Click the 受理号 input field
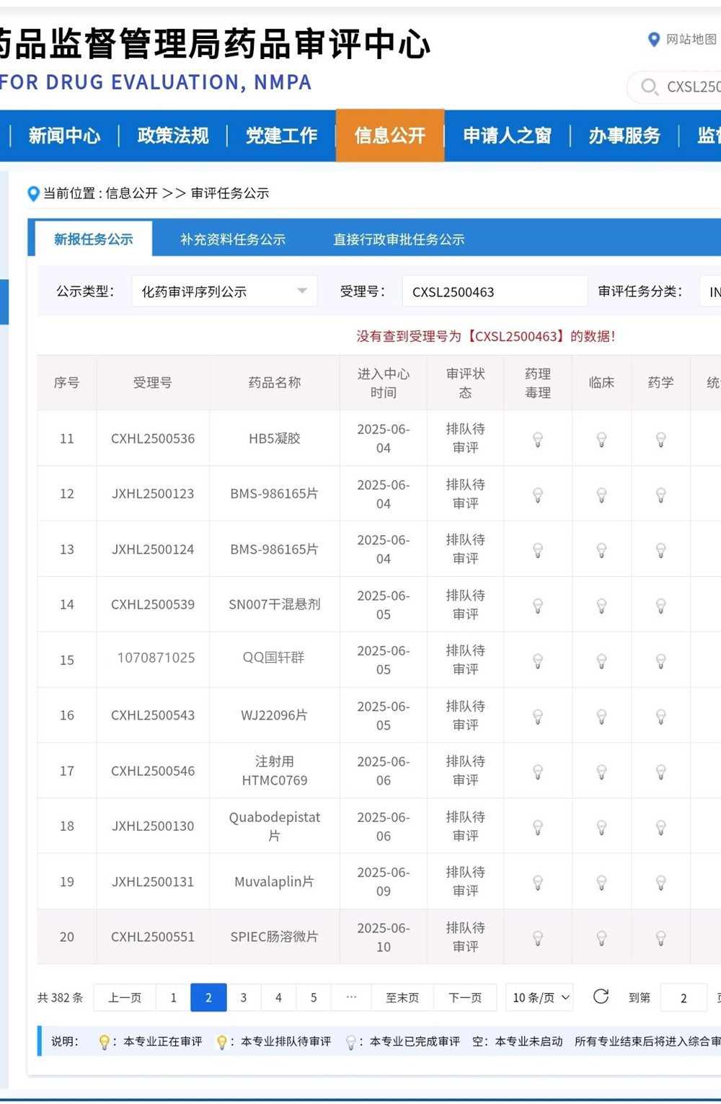Viewport: 721px width, 1104px height. (495, 291)
